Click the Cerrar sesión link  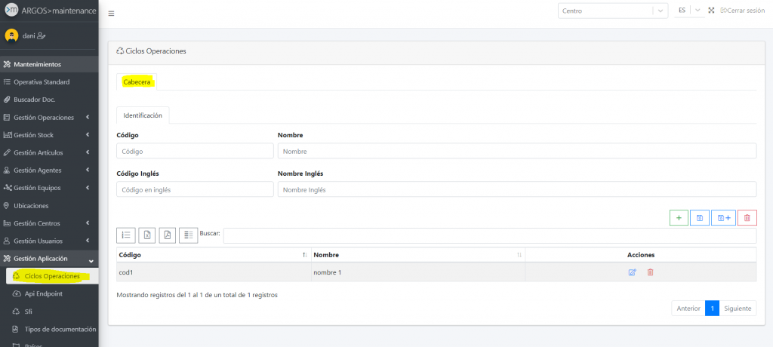point(743,11)
